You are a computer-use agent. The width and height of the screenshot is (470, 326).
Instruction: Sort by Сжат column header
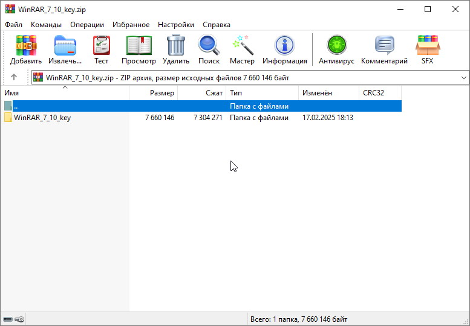(x=201, y=93)
